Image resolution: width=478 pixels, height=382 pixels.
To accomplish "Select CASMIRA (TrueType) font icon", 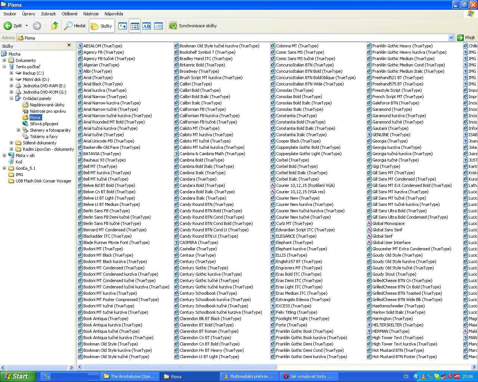I will [177, 242].
